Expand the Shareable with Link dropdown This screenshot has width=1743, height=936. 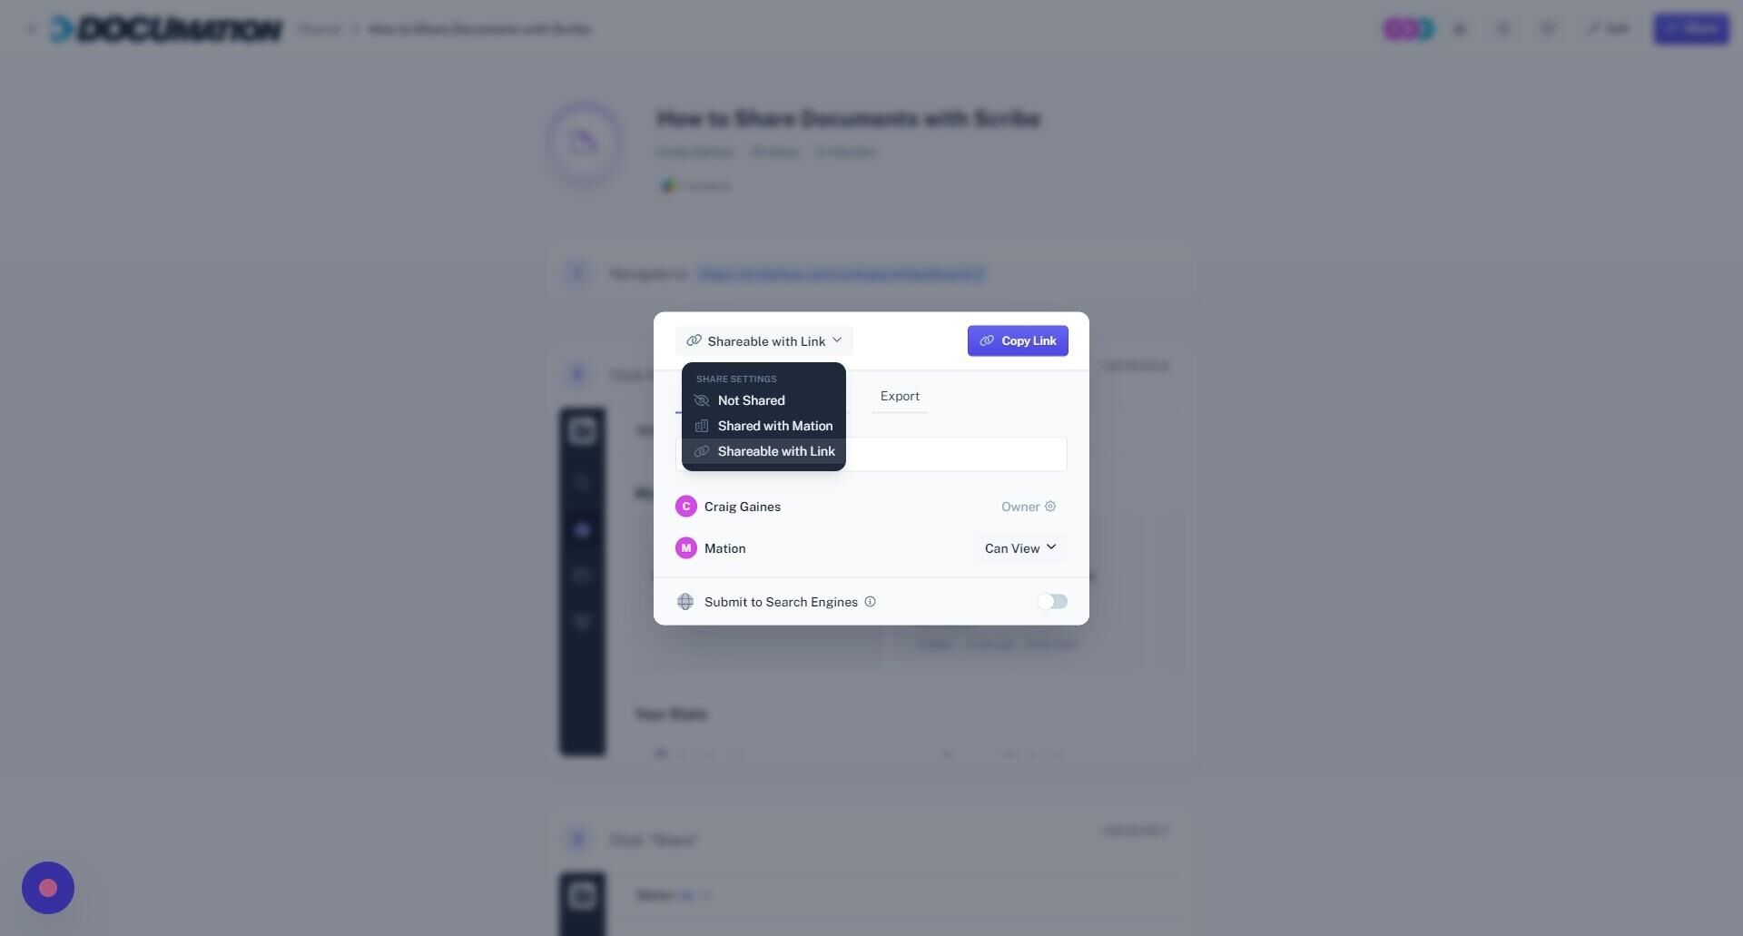[764, 341]
